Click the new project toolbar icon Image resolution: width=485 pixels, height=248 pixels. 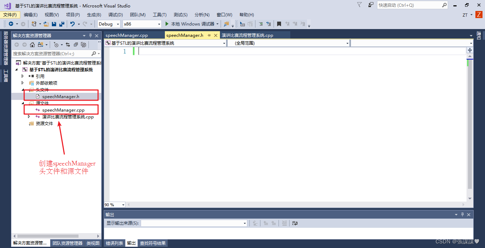tap(34, 24)
